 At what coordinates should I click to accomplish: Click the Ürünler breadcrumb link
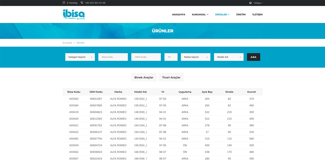point(80,43)
